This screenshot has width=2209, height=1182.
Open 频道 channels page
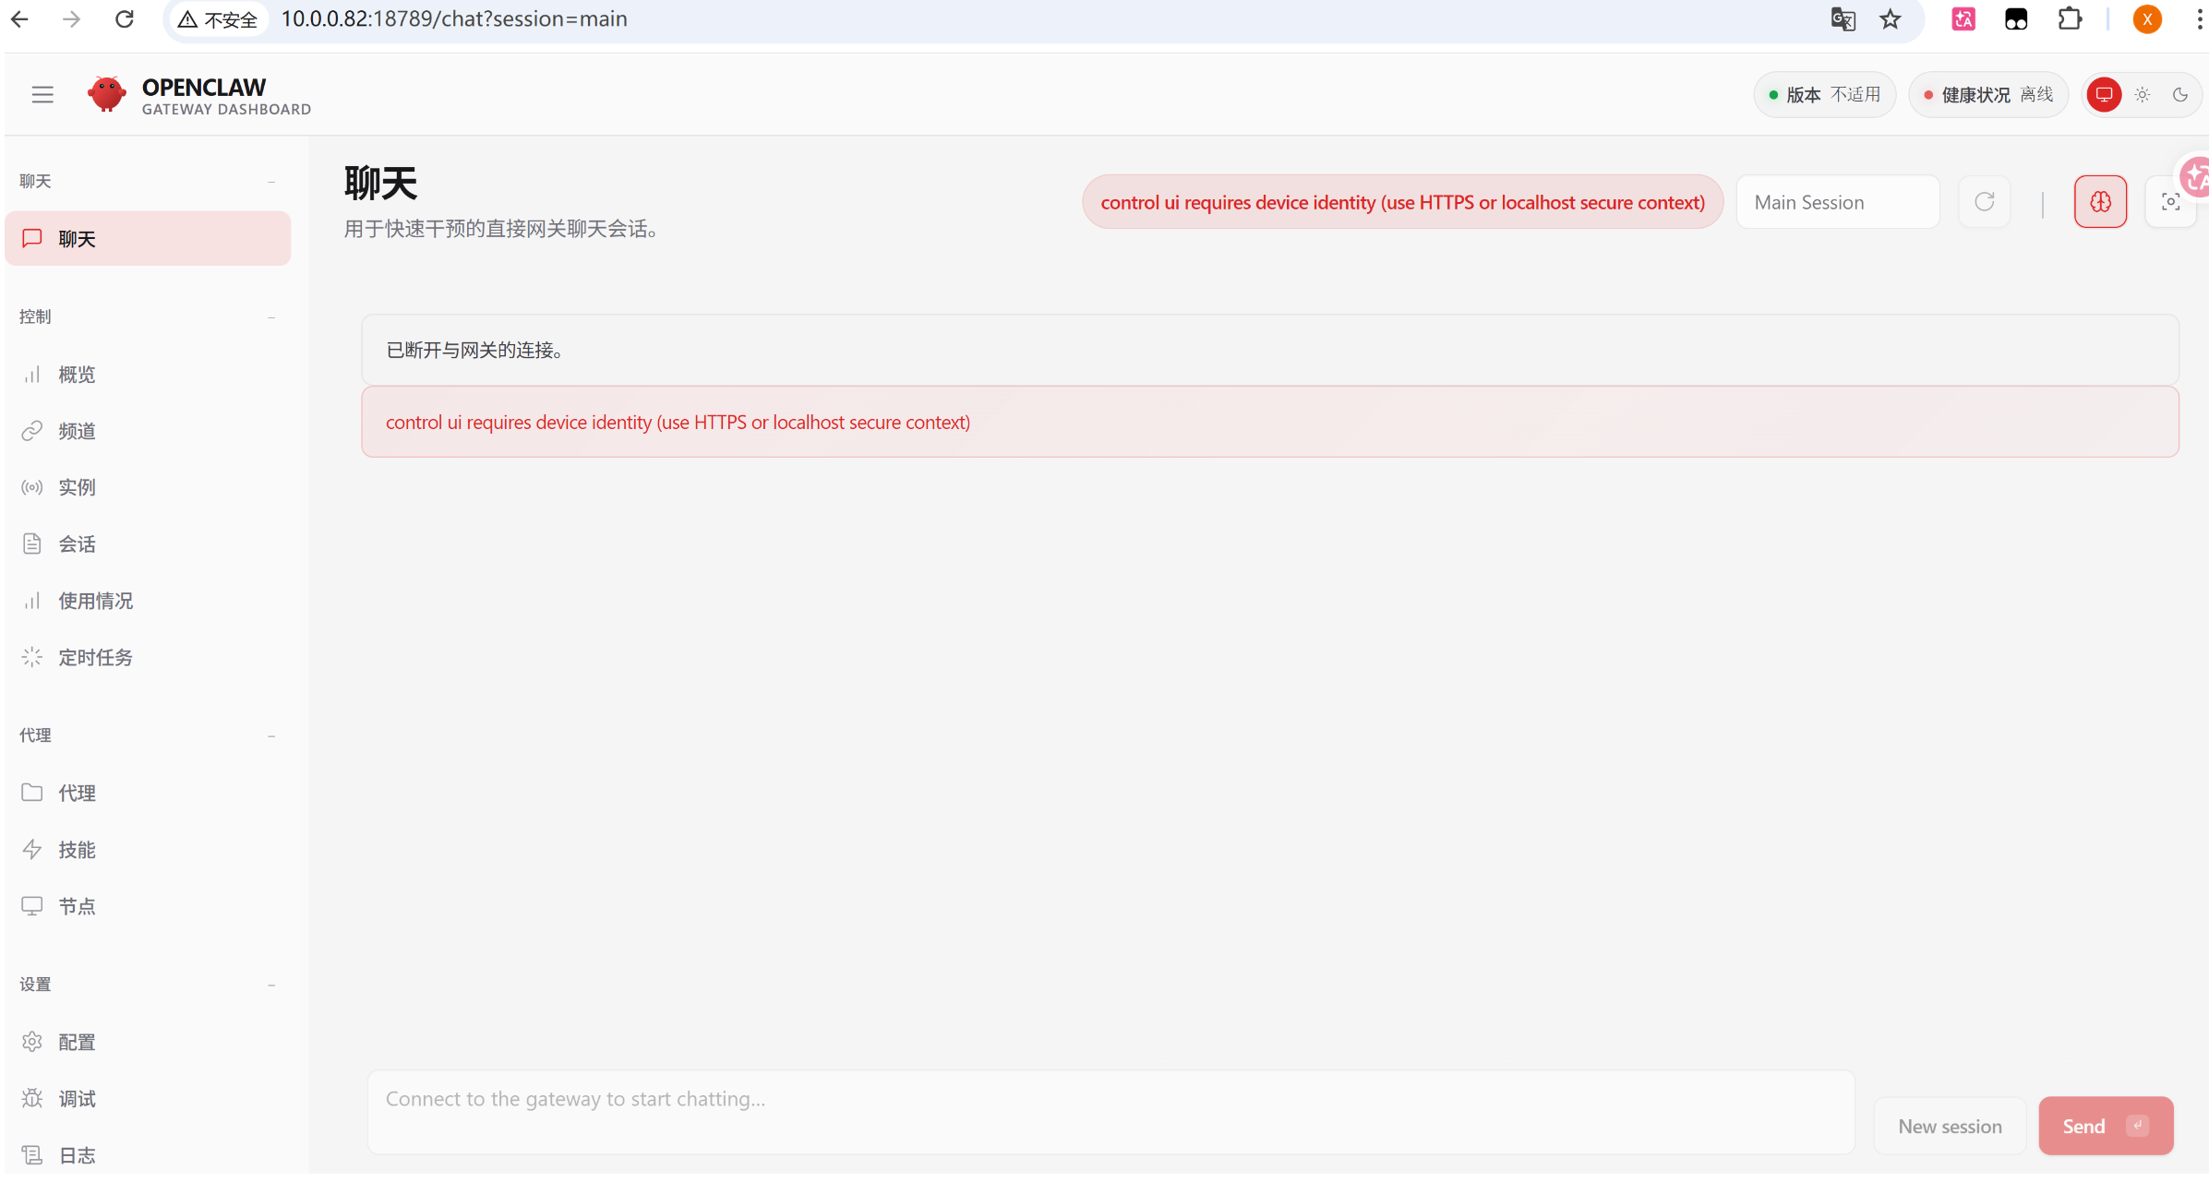(77, 431)
